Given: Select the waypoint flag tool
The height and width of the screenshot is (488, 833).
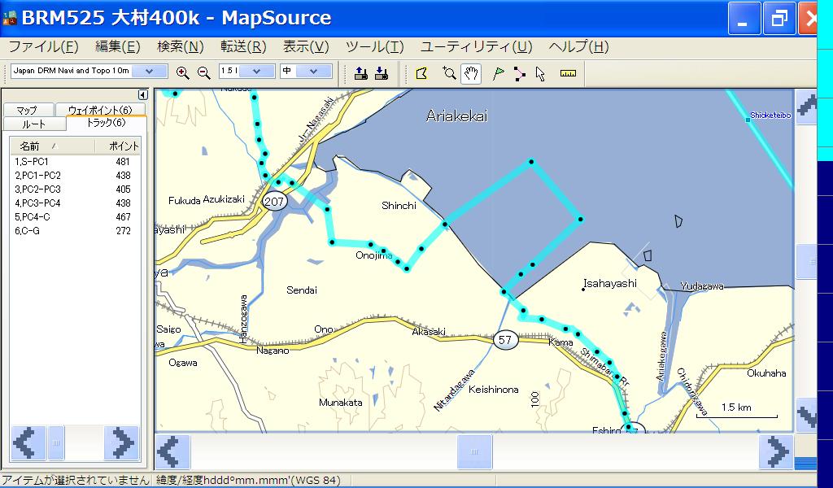Looking at the screenshot, I should (x=499, y=74).
